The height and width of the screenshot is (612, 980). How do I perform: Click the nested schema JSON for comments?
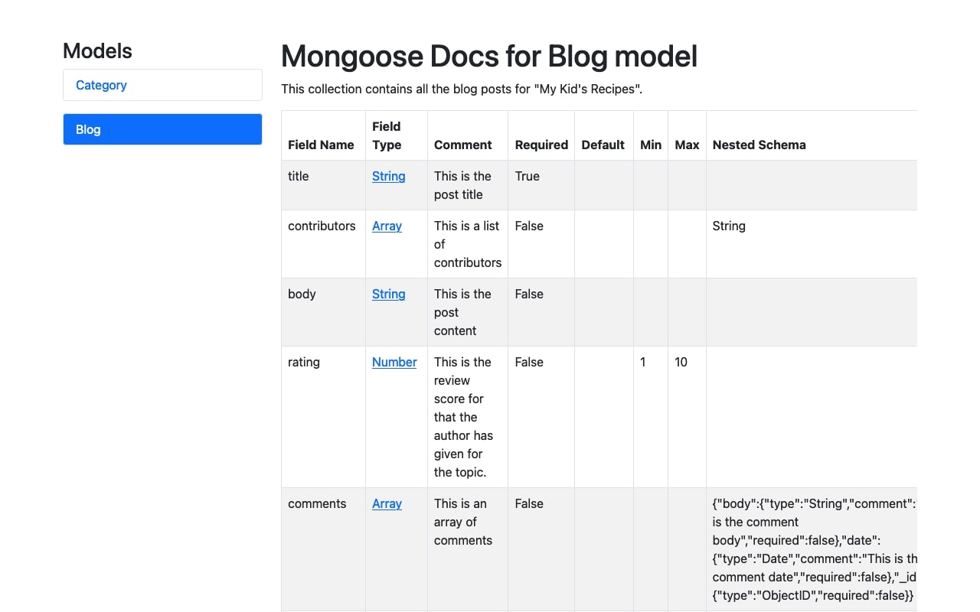point(812,549)
